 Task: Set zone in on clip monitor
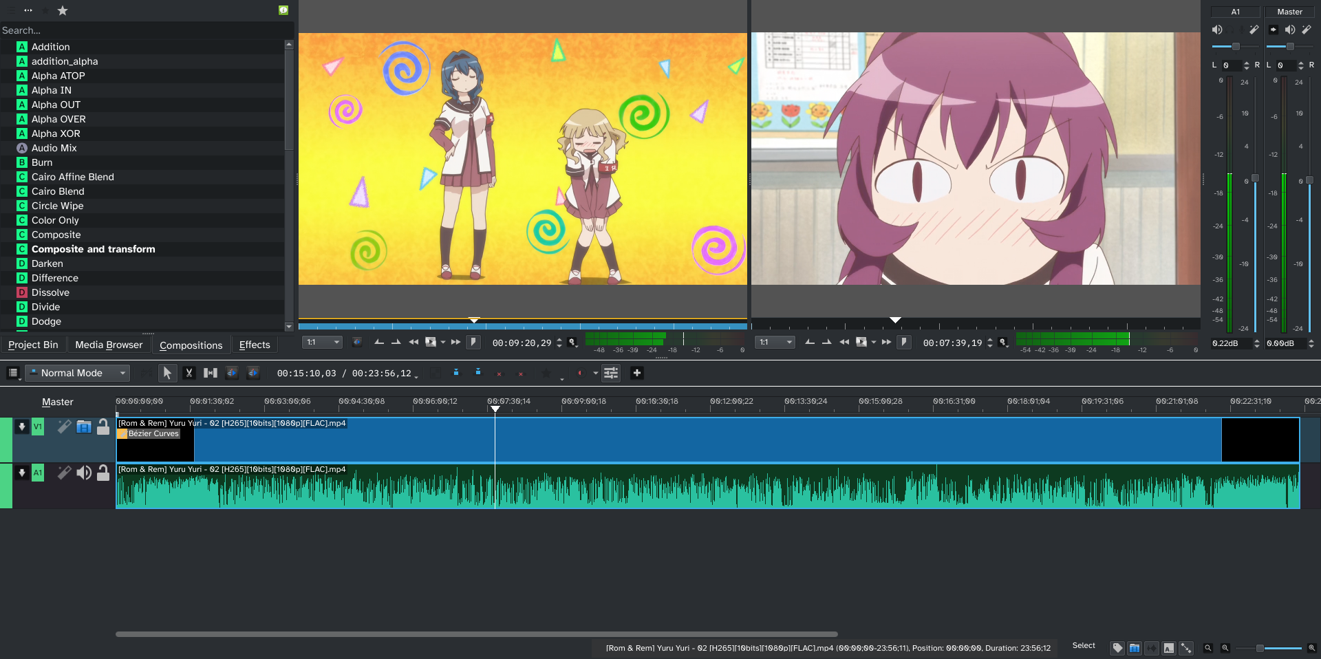point(378,342)
